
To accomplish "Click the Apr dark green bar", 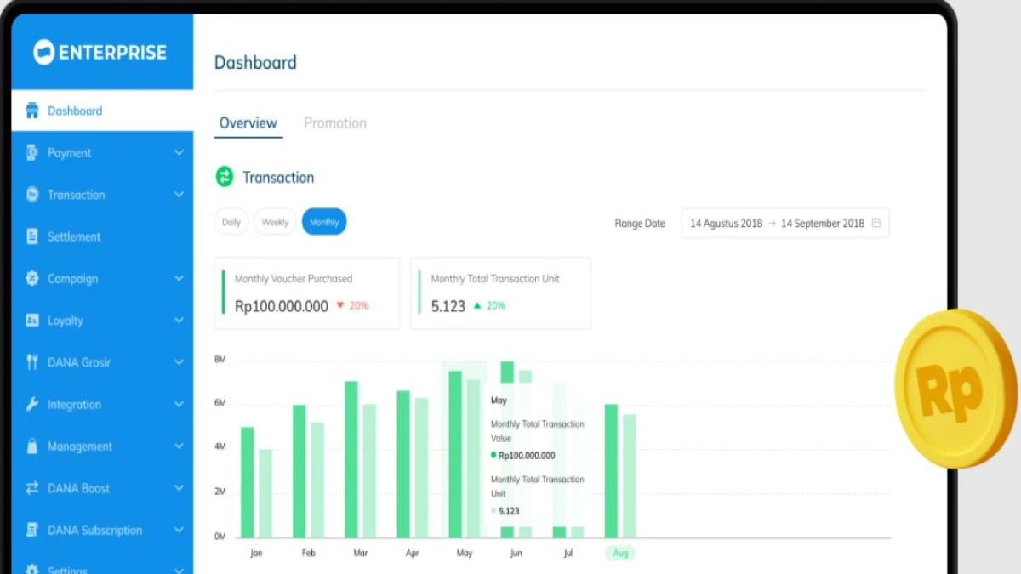I will (403, 464).
